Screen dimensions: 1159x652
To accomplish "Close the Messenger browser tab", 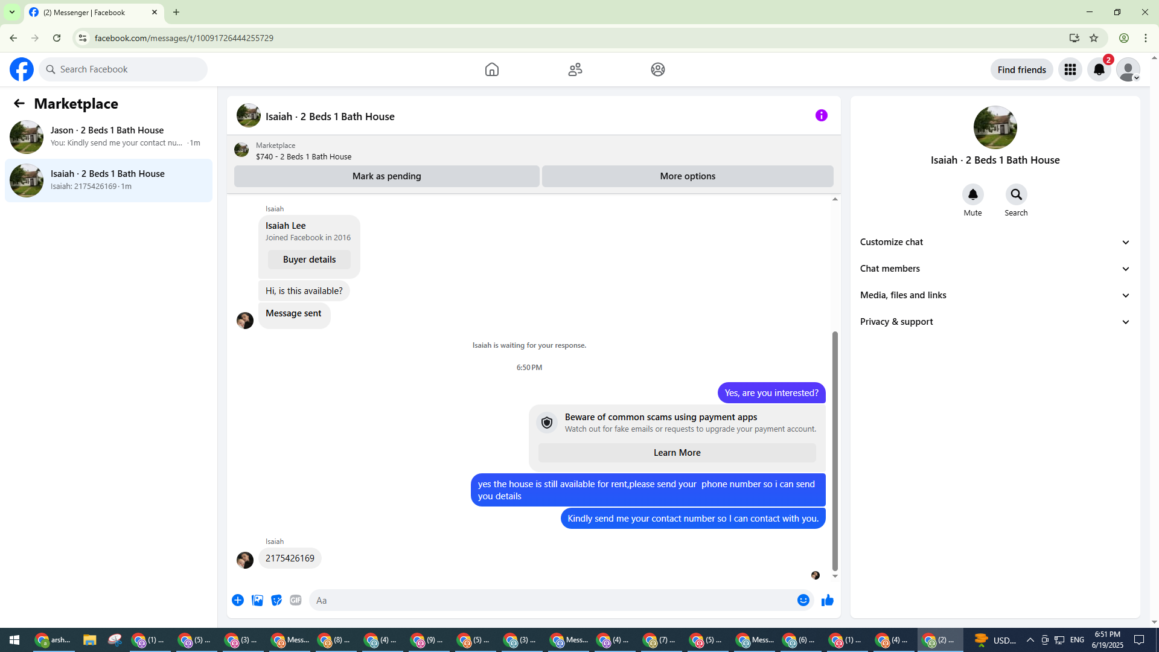I will 155,12.
